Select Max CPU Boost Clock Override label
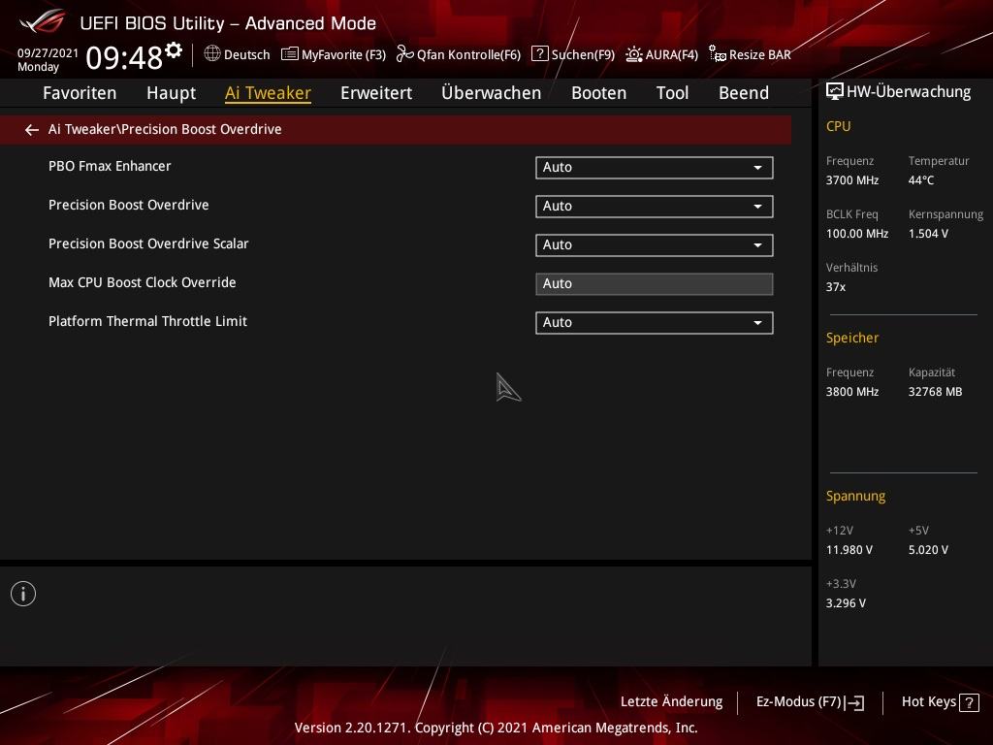This screenshot has width=993, height=745. click(x=142, y=282)
